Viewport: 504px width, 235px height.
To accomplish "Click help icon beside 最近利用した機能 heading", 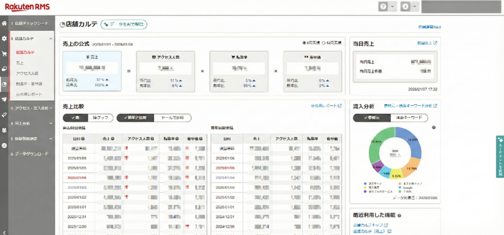I will coord(399,215).
